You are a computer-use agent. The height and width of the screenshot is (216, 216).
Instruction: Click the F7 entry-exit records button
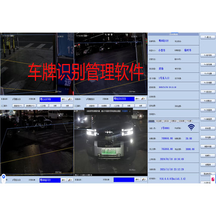tap(208, 92)
